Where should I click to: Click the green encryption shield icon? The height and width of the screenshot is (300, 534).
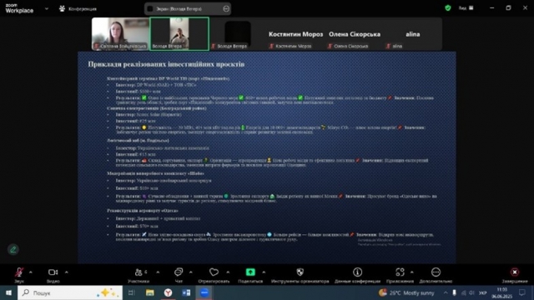pyautogui.click(x=448, y=7)
